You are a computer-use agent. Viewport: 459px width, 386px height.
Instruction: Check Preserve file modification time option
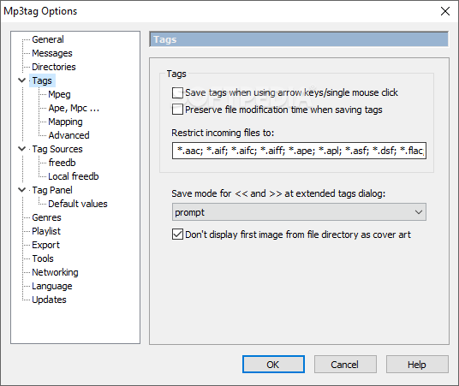pyautogui.click(x=177, y=110)
